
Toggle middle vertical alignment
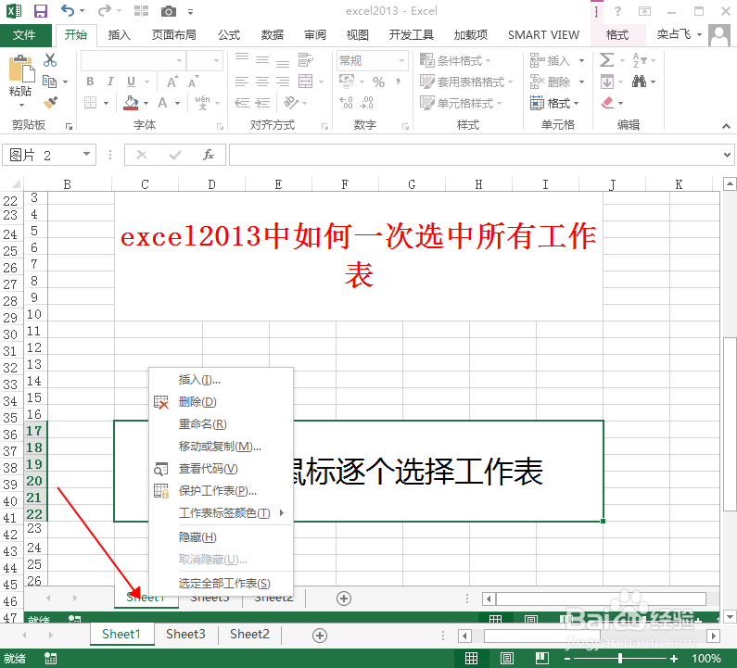[x=261, y=59]
